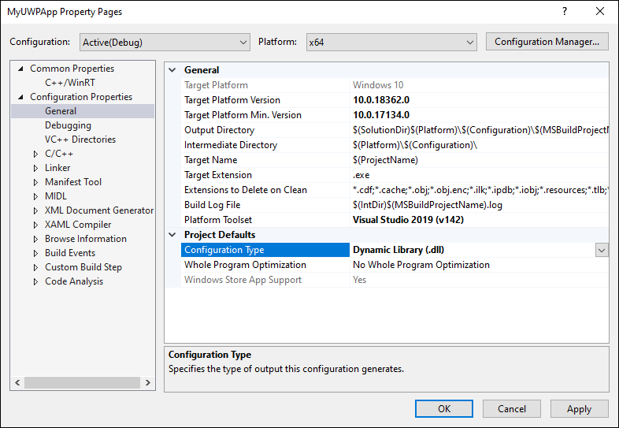Click the No Whole Program Optimization value
The image size is (619, 428).
(x=421, y=265)
